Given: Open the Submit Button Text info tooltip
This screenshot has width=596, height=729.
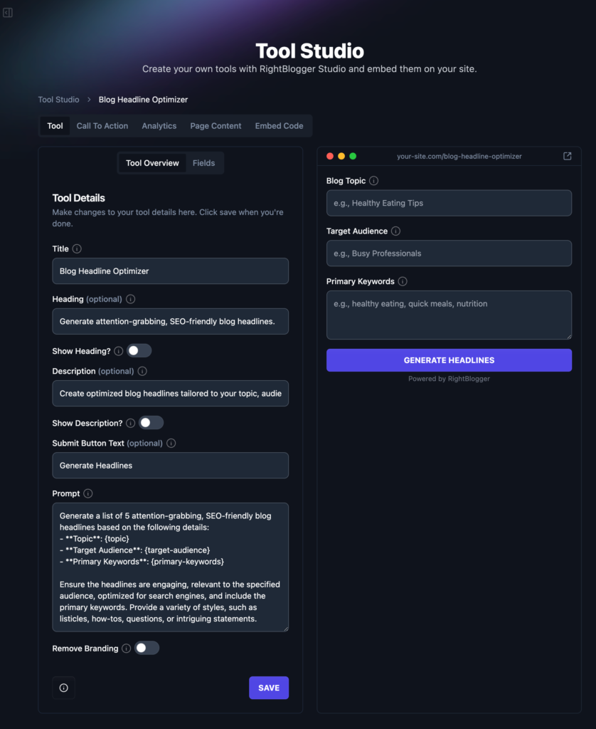Looking at the screenshot, I should coord(170,443).
